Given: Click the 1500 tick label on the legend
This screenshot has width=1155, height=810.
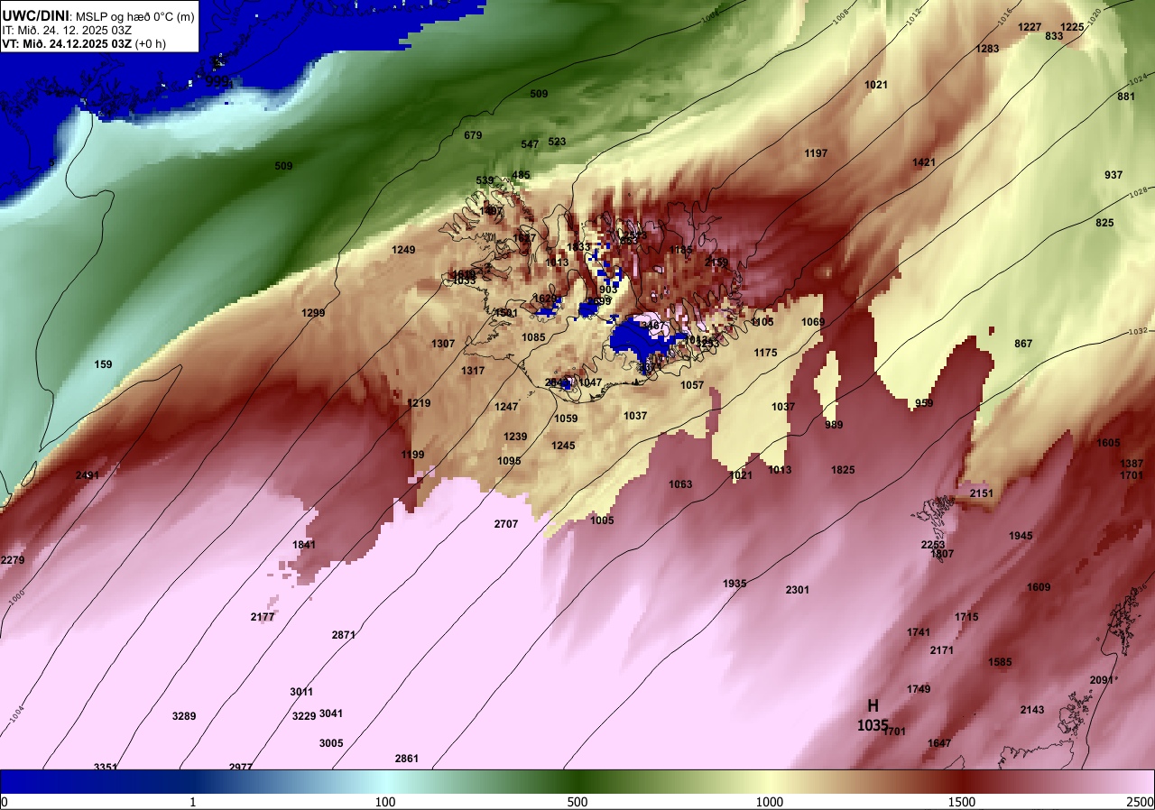Looking at the screenshot, I should (x=962, y=802).
